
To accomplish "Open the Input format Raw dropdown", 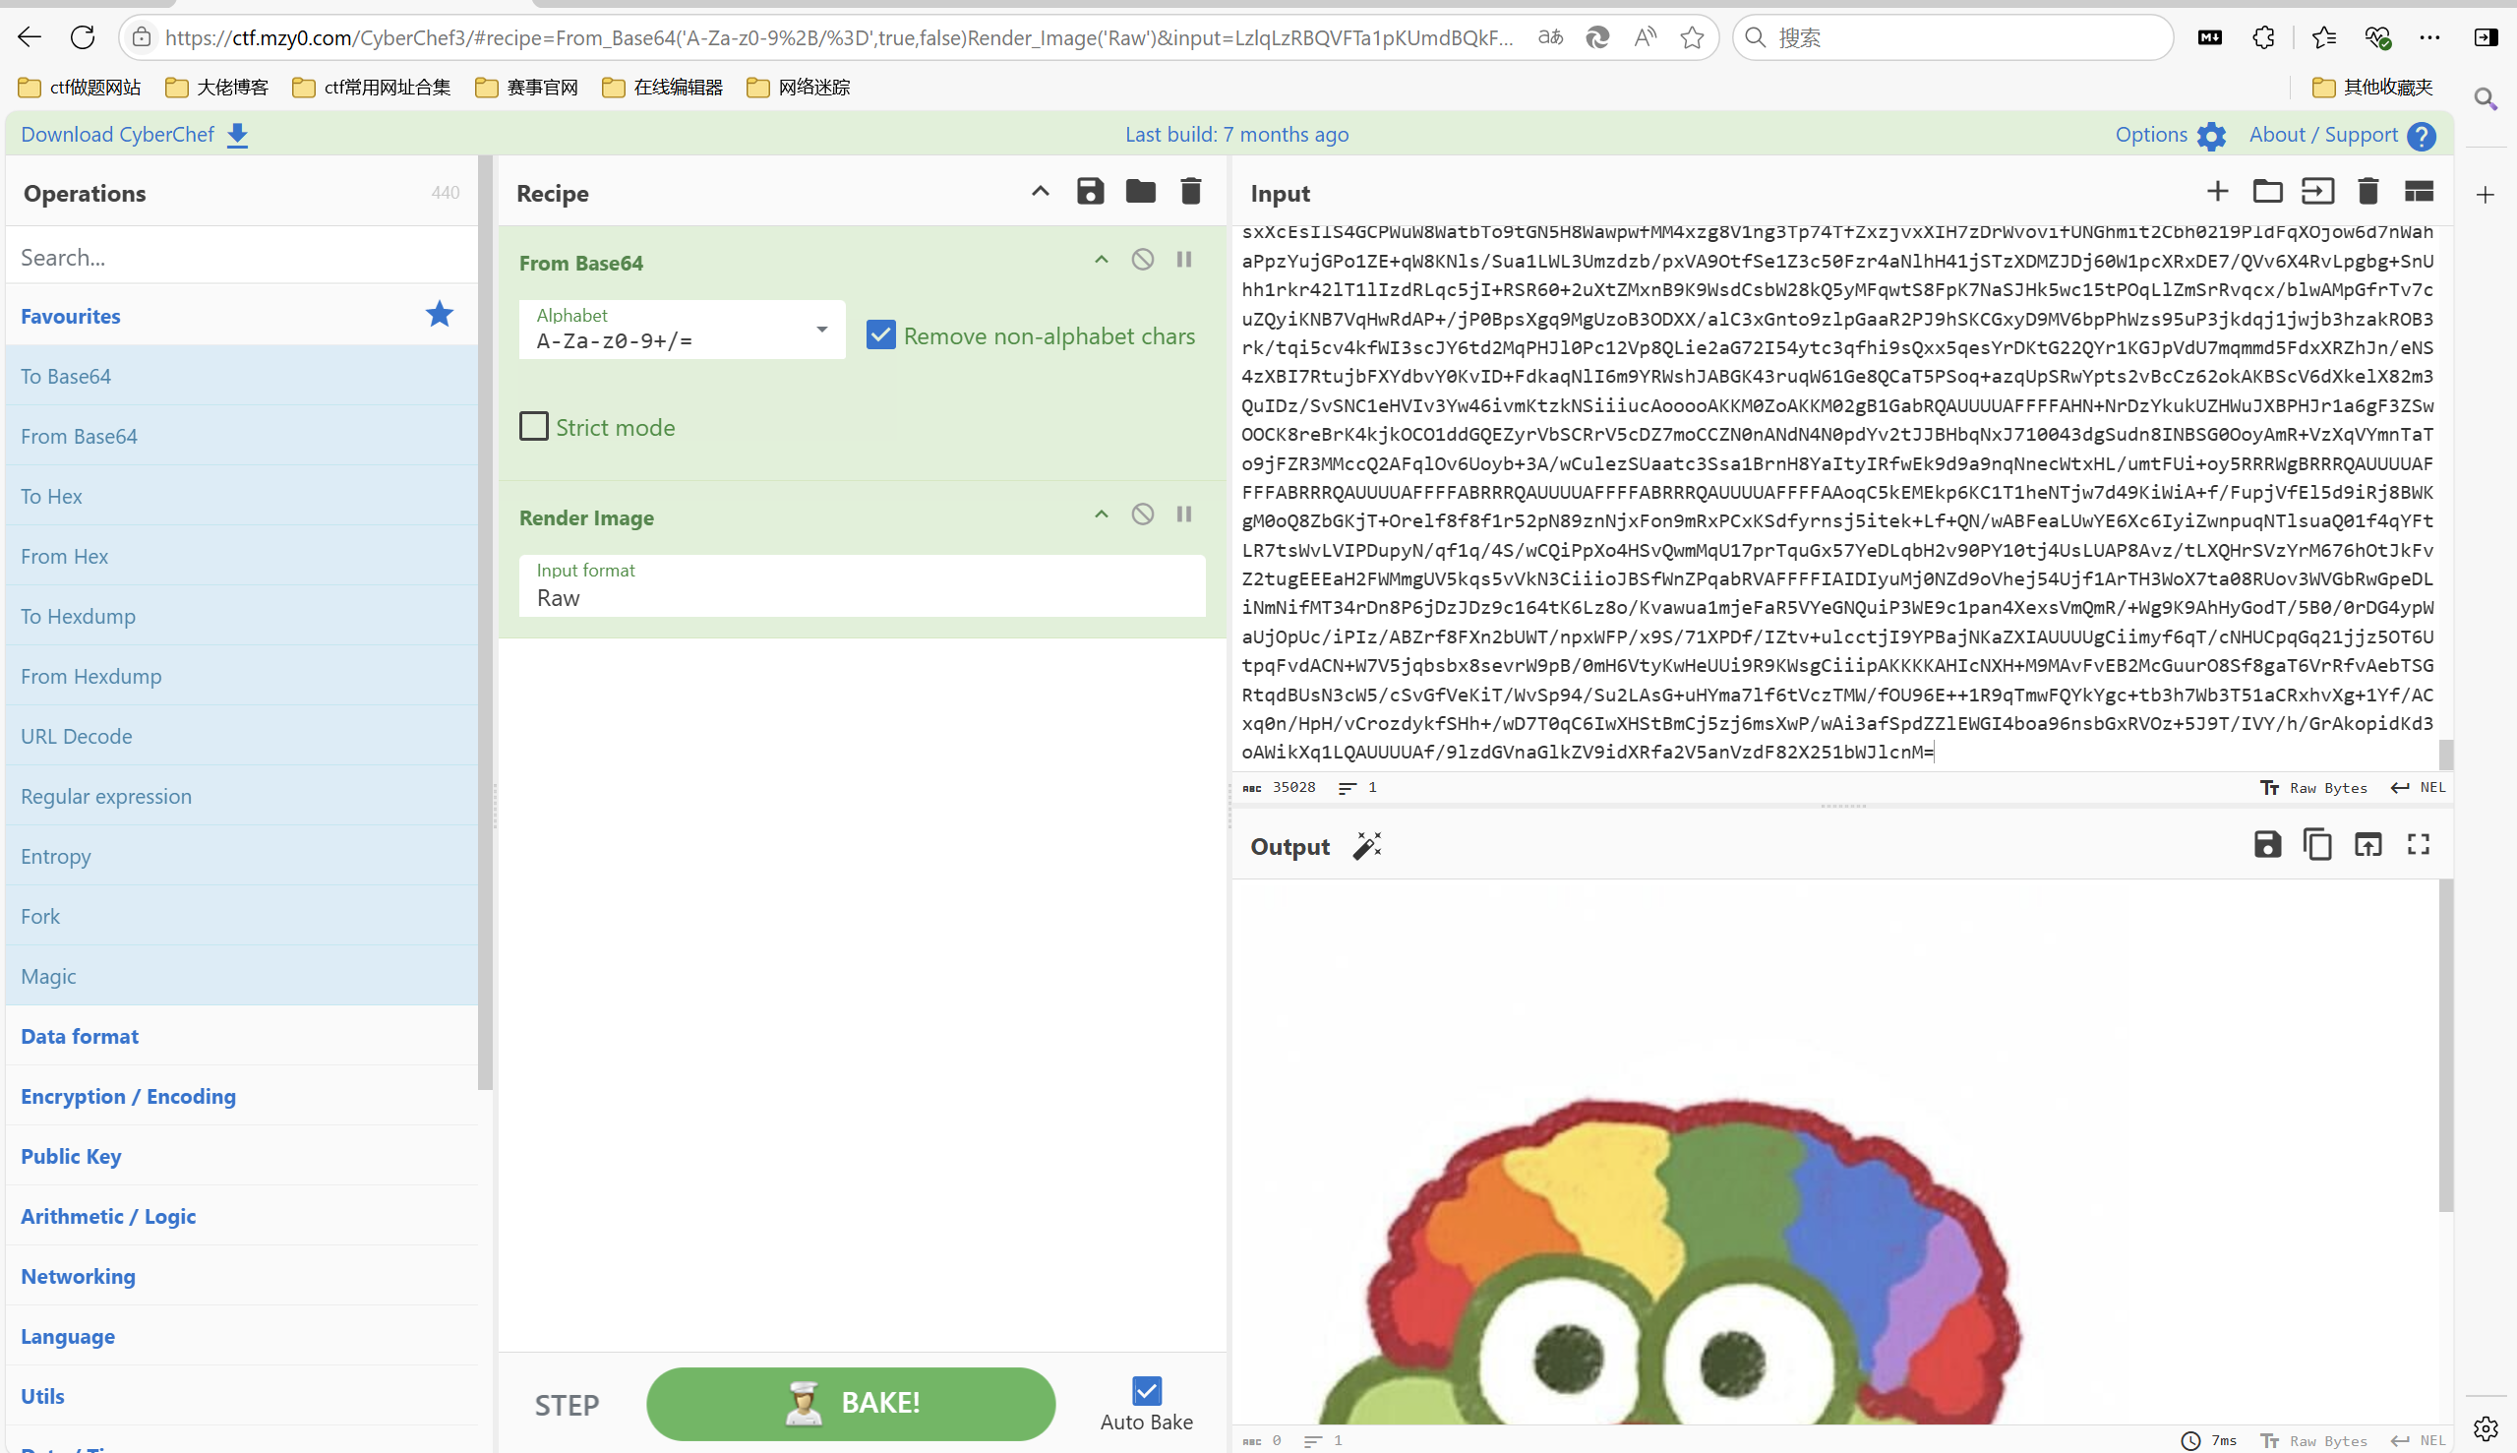I will pyautogui.click(x=862, y=585).
